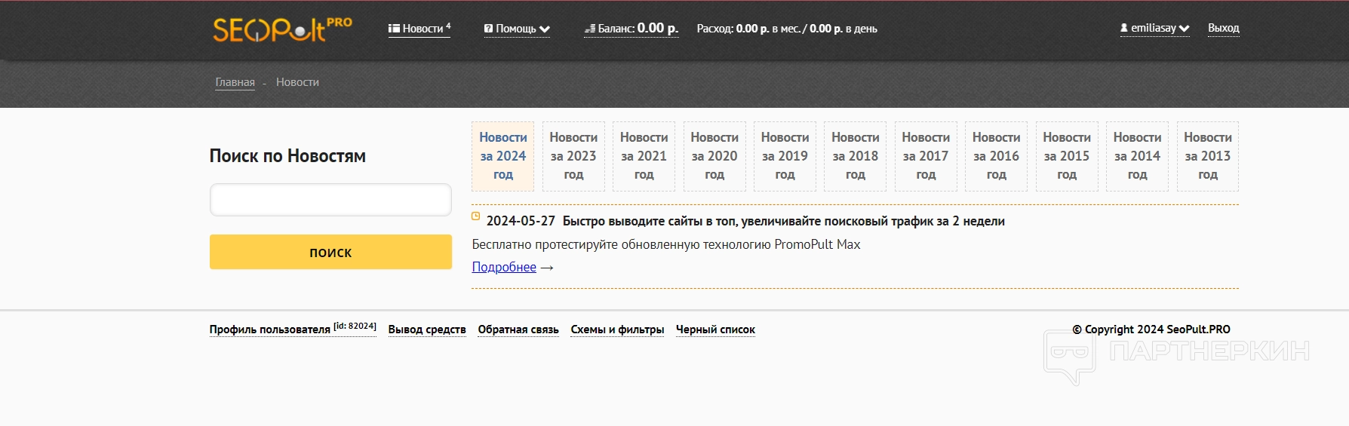Open Обратная связь footer link
The image size is (1349, 426).
pos(518,329)
